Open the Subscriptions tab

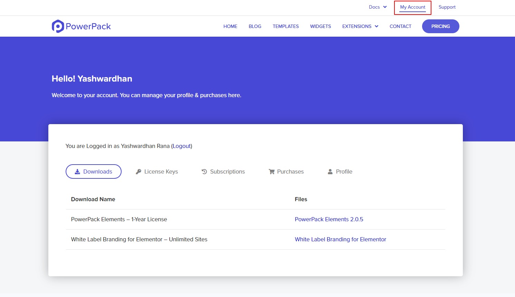tap(228, 171)
